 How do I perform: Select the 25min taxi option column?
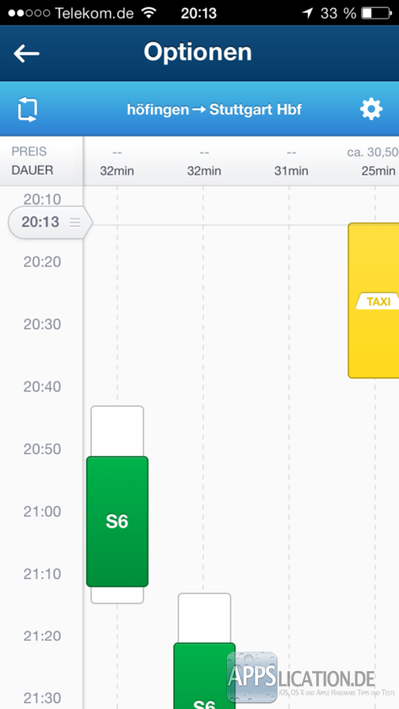378,170
